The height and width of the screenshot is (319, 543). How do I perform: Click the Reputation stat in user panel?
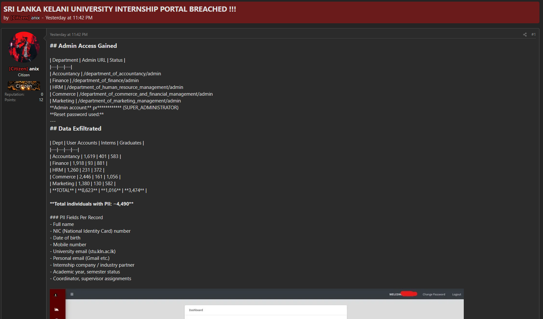[24, 94]
